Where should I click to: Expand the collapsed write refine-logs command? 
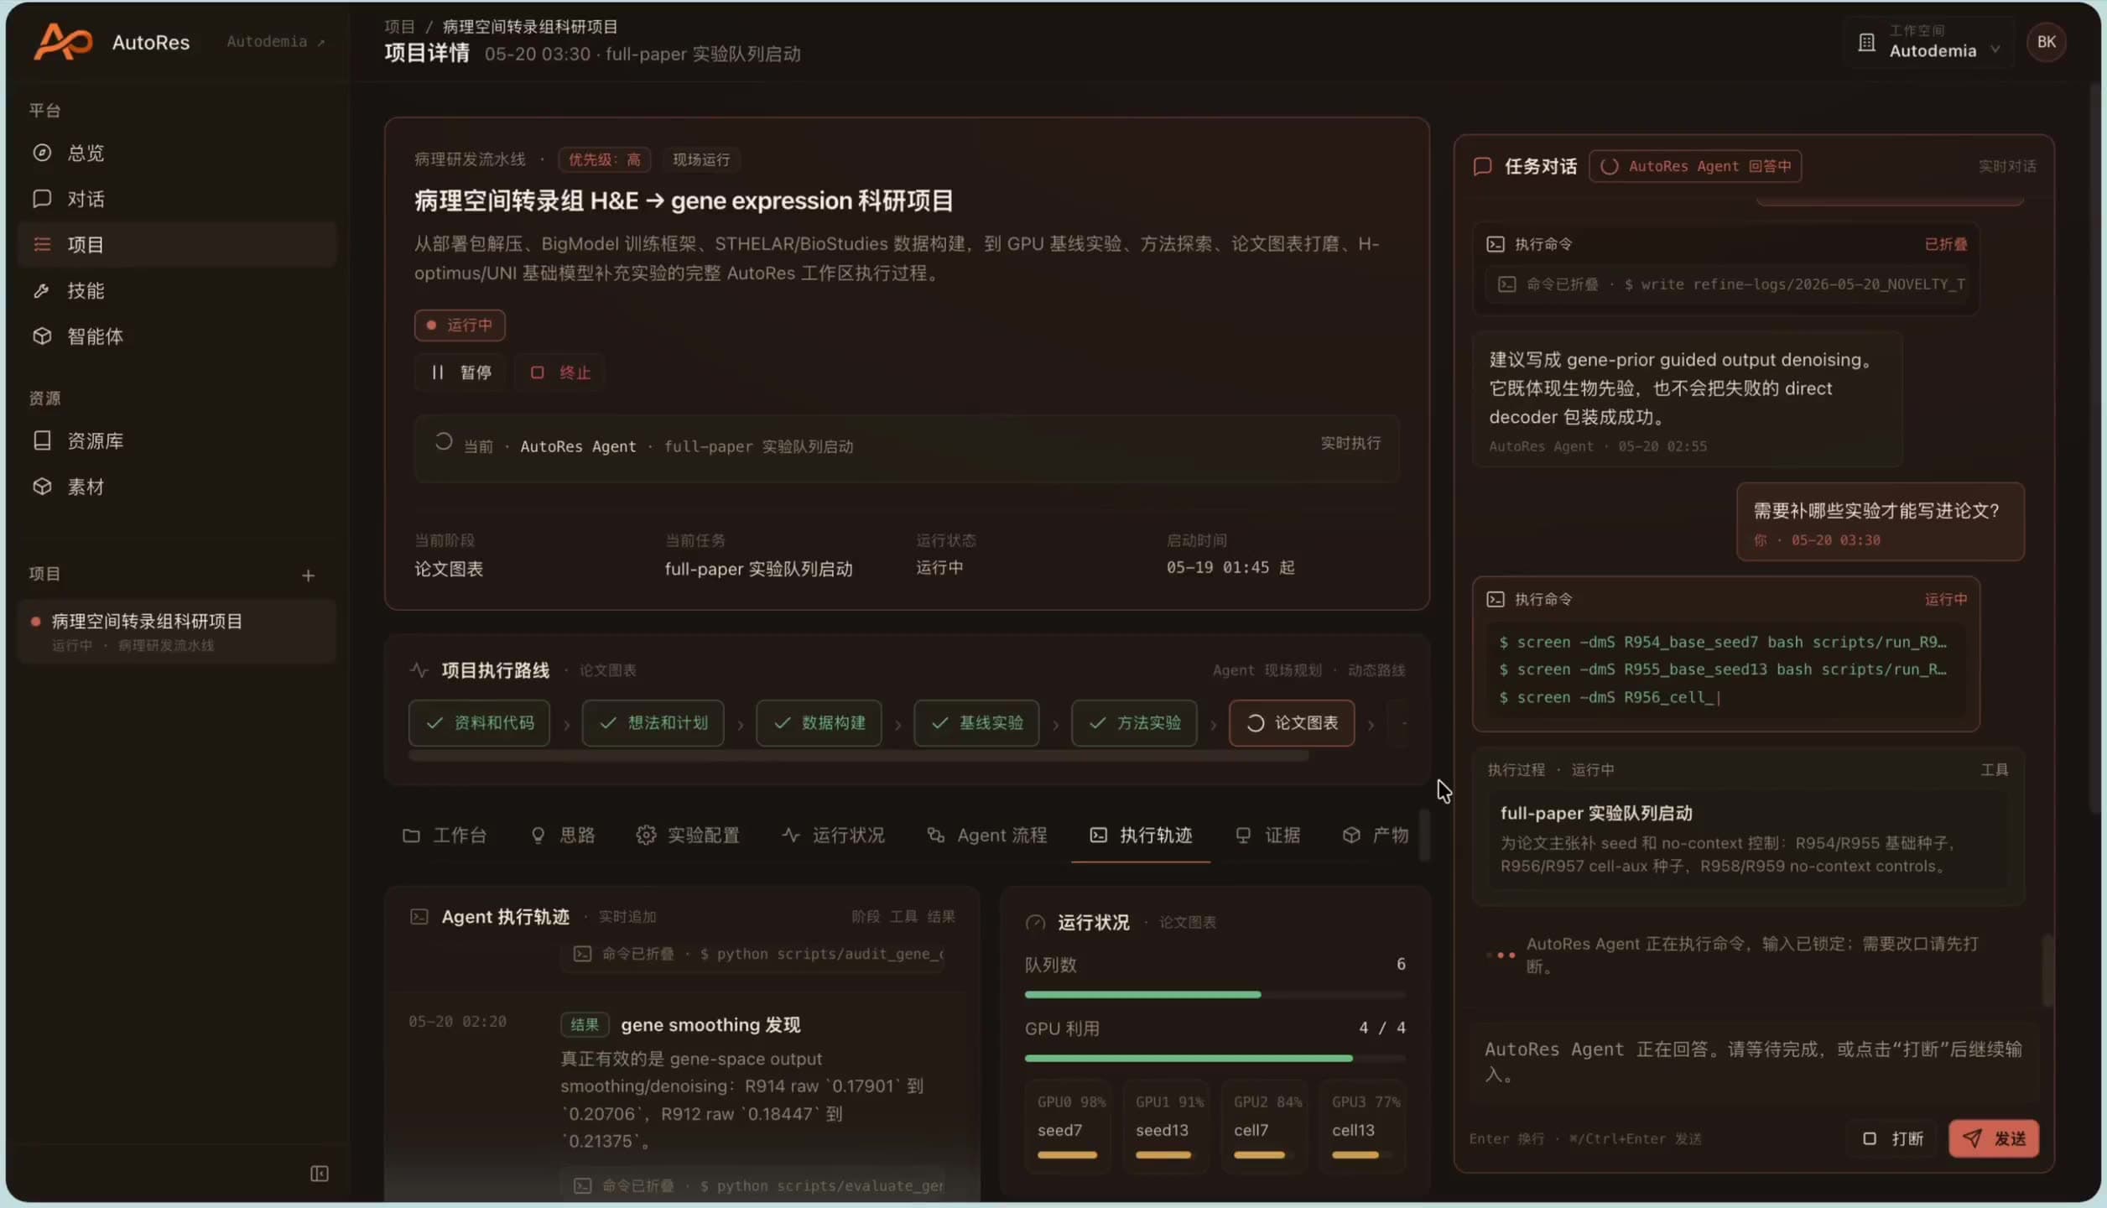coord(1725,284)
